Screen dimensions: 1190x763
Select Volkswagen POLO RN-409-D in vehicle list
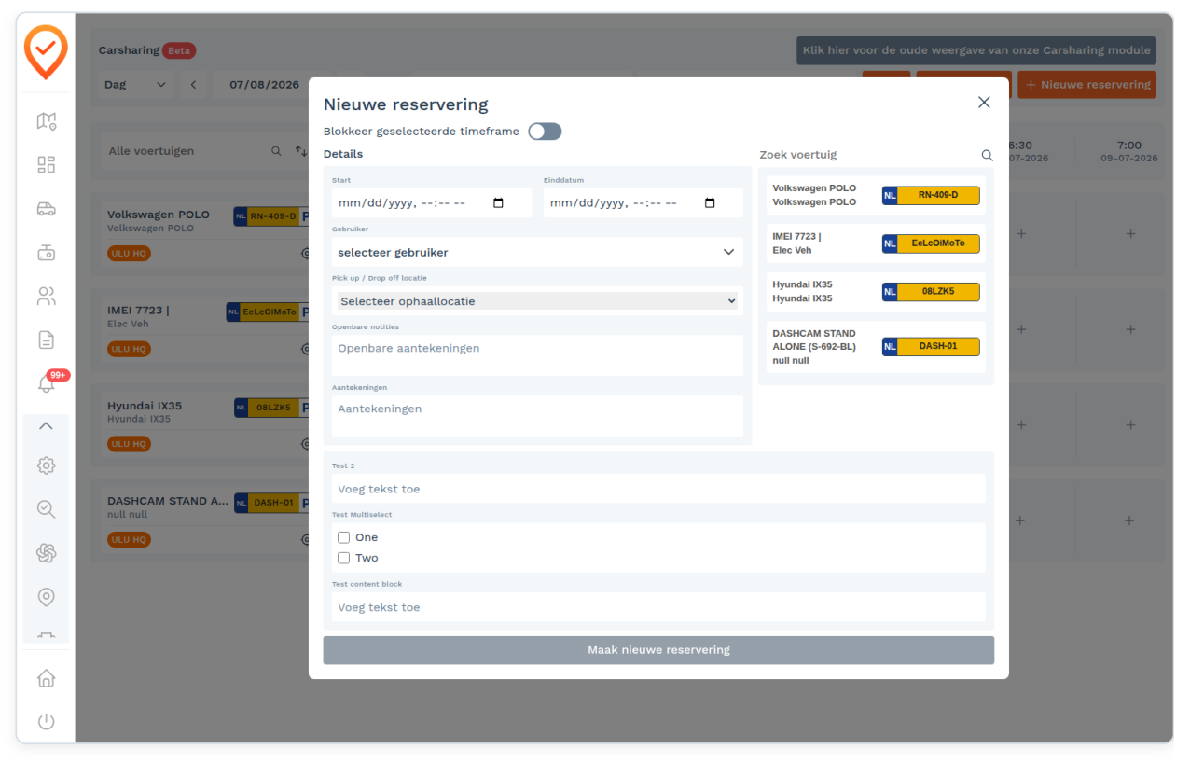876,195
